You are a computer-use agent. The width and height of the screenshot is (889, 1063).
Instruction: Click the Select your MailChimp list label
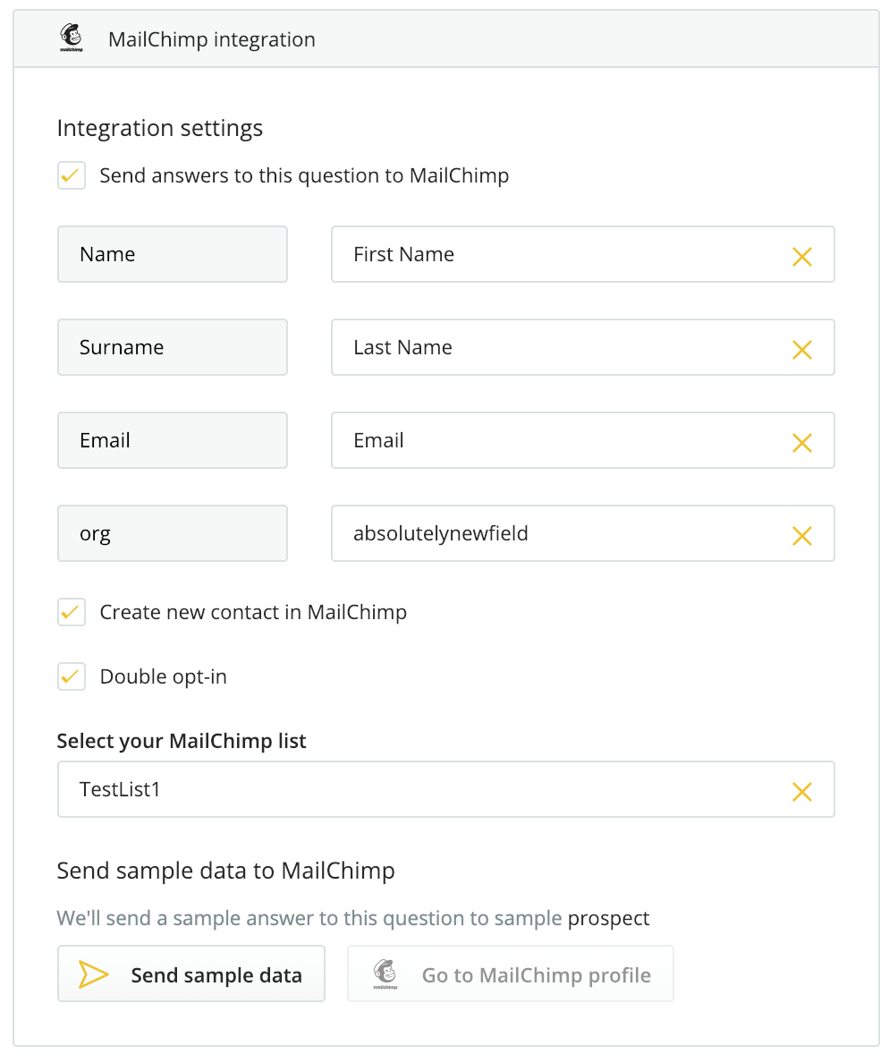click(x=182, y=741)
